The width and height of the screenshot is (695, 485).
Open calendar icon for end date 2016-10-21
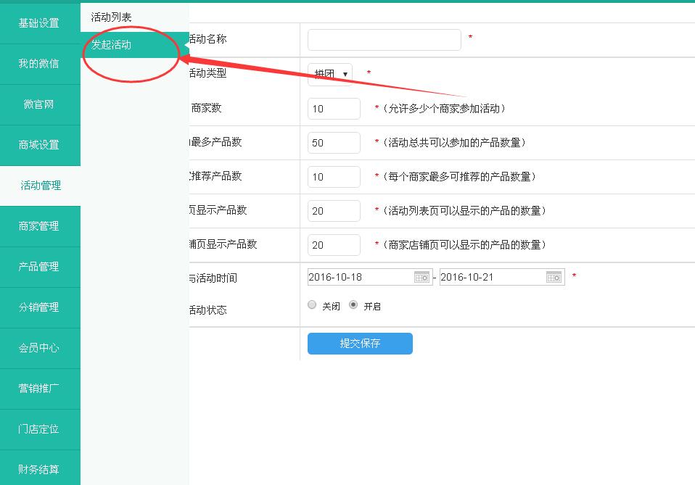(x=554, y=277)
